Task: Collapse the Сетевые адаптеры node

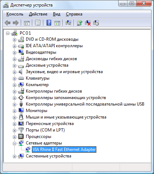Action: 14,143
